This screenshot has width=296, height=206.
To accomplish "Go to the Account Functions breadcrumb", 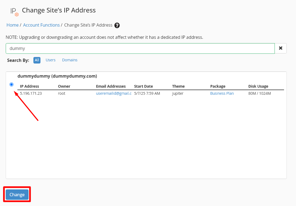I will 41,25.
